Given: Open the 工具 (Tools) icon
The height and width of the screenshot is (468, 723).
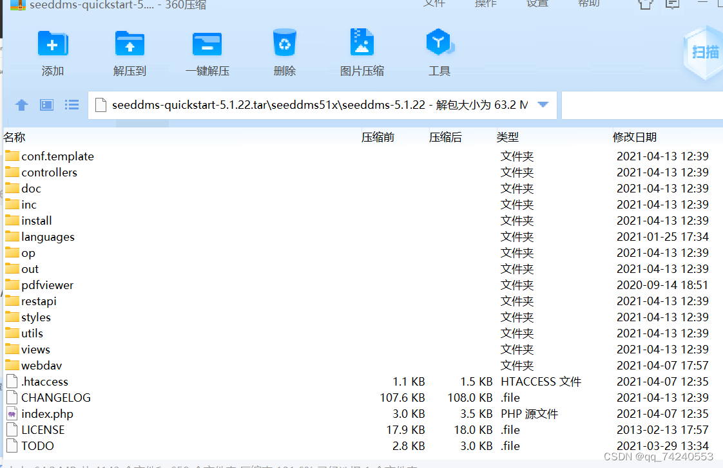Looking at the screenshot, I should pos(439,42).
